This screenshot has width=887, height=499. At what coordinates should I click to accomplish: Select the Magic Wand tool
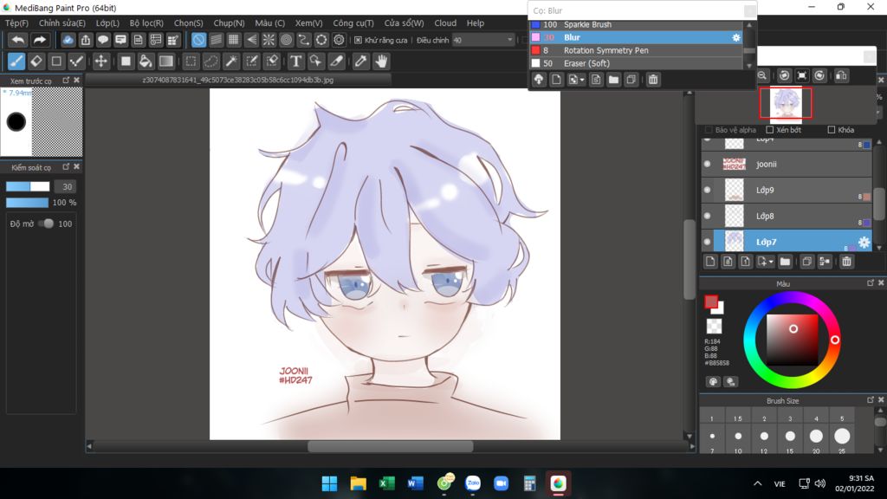pyautogui.click(x=231, y=62)
